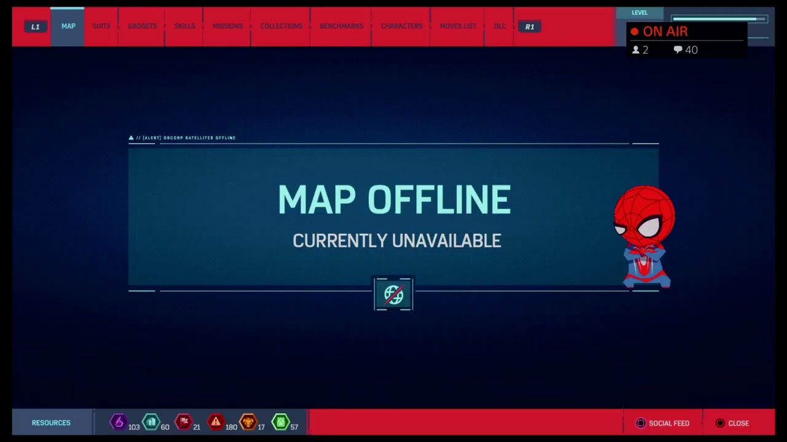Click the L1 shoulder button indicator

(x=35, y=26)
